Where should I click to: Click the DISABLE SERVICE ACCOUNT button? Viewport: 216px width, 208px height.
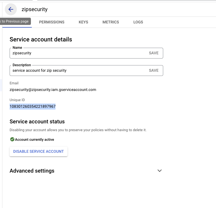point(38,152)
